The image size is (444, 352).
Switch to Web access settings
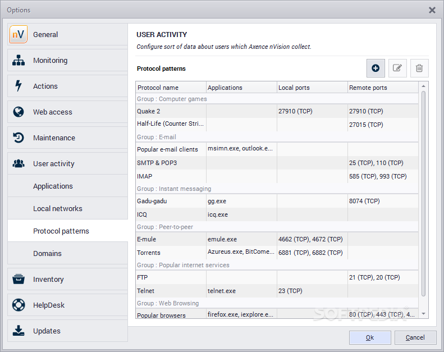(x=68, y=112)
